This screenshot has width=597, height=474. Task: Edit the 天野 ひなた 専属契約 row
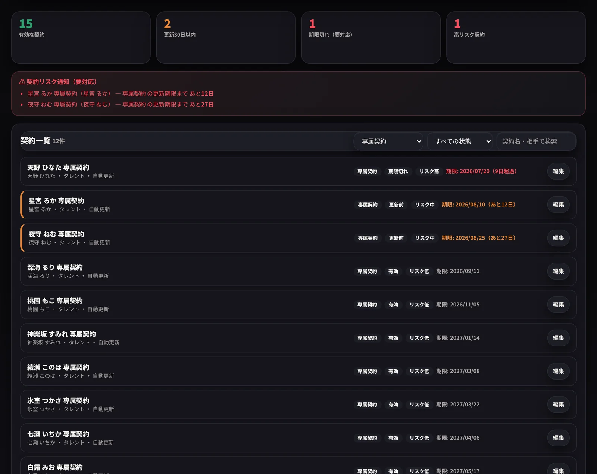click(558, 171)
